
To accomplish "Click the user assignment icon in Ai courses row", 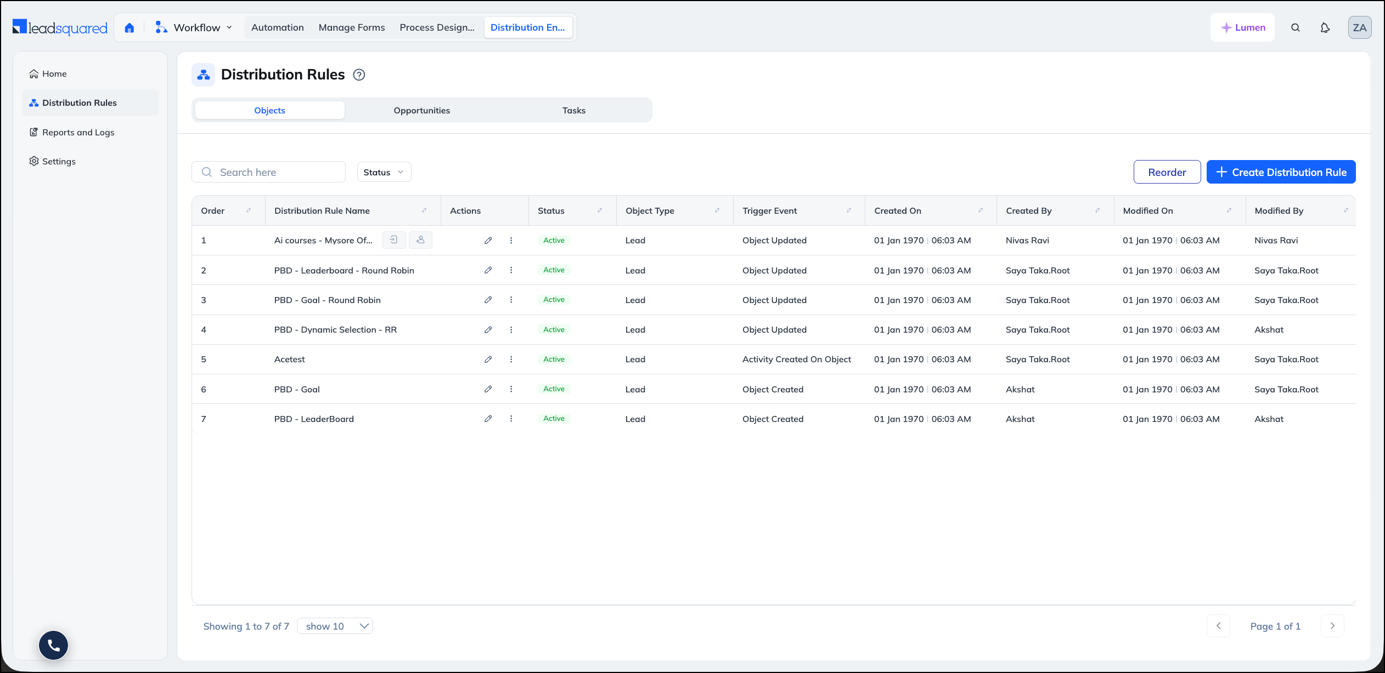I will click(x=420, y=240).
